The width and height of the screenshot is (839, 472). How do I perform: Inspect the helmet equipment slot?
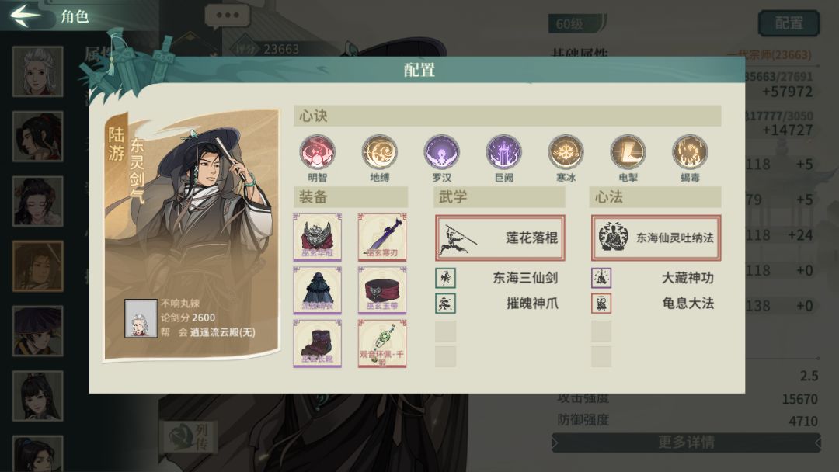317,237
